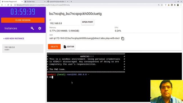Click the CPU value 0.24%
The height and width of the screenshot is (103, 183).
click(118, 31)
